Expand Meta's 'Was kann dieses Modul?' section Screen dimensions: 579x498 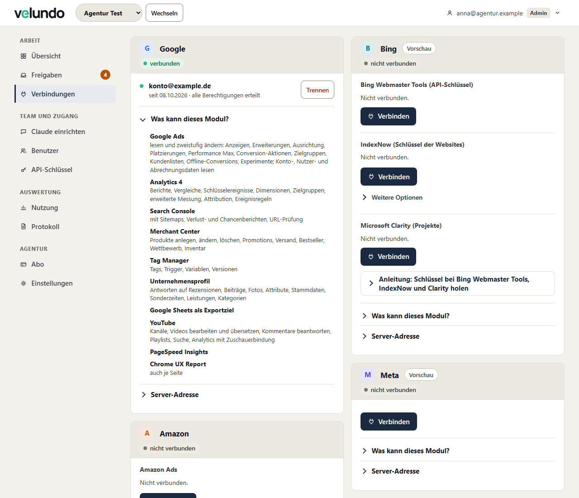[458, 451]
